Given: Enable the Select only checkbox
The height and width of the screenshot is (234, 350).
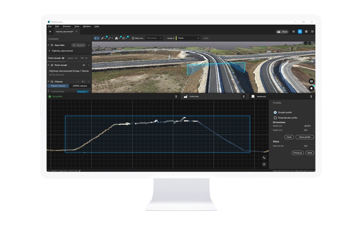Looking at the screenshot, I should pyautogui.click(x=133, y=38).
